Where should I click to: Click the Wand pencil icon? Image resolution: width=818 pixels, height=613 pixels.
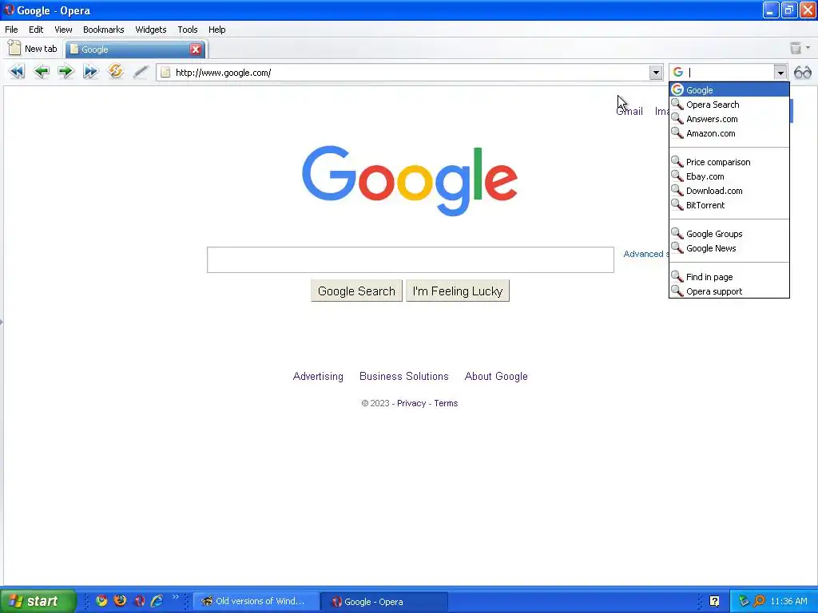(x=141, y=71)
